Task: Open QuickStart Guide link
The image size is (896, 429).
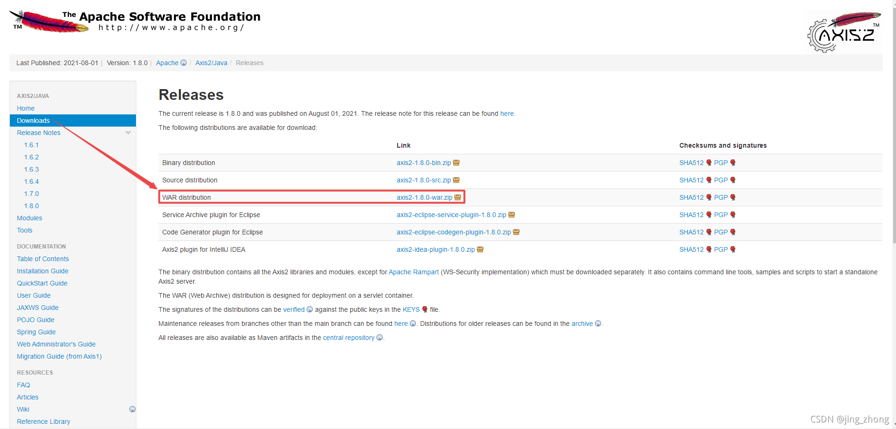Action: click(x=42, y=283)
